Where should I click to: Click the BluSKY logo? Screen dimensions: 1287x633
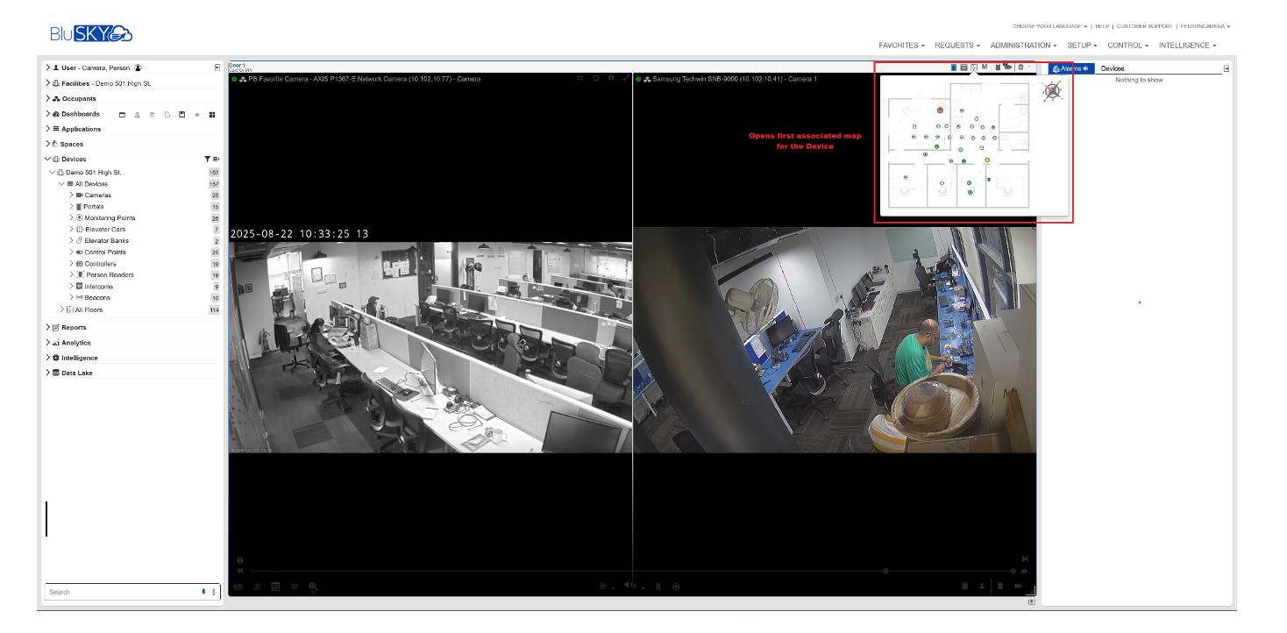coord(91,33)
